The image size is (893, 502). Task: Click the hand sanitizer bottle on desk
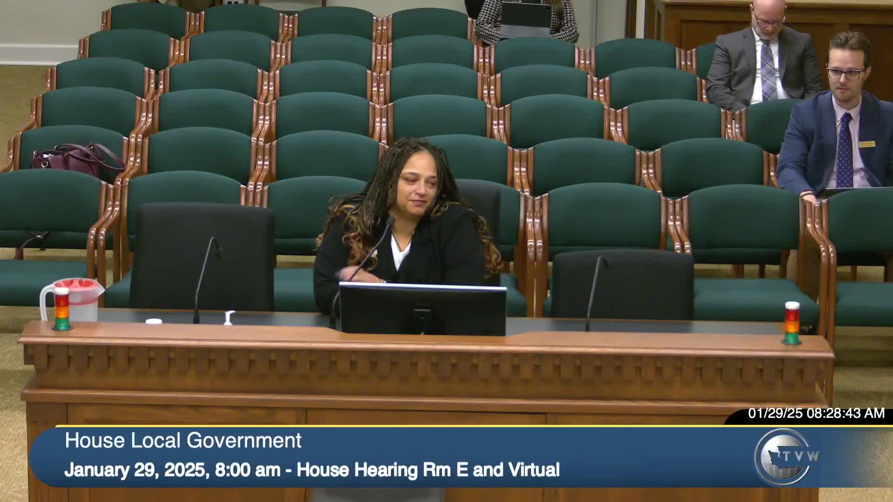coord(228,318)
